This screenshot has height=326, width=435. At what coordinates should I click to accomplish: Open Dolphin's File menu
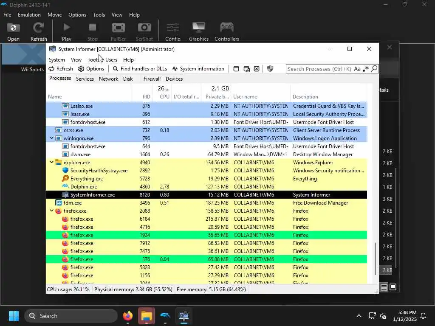click(x=7, y=15)
